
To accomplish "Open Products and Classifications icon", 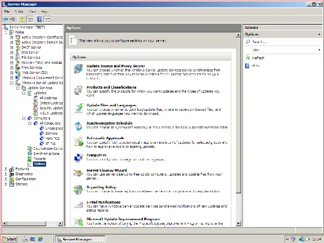I will pyautogui.click(x=78, y=90).
